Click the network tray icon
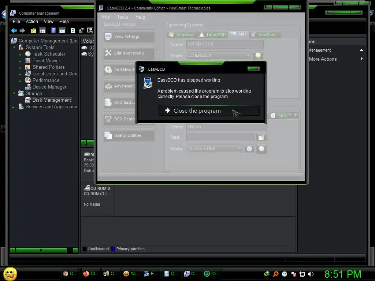Screen dimensions: 375x281 302,274
